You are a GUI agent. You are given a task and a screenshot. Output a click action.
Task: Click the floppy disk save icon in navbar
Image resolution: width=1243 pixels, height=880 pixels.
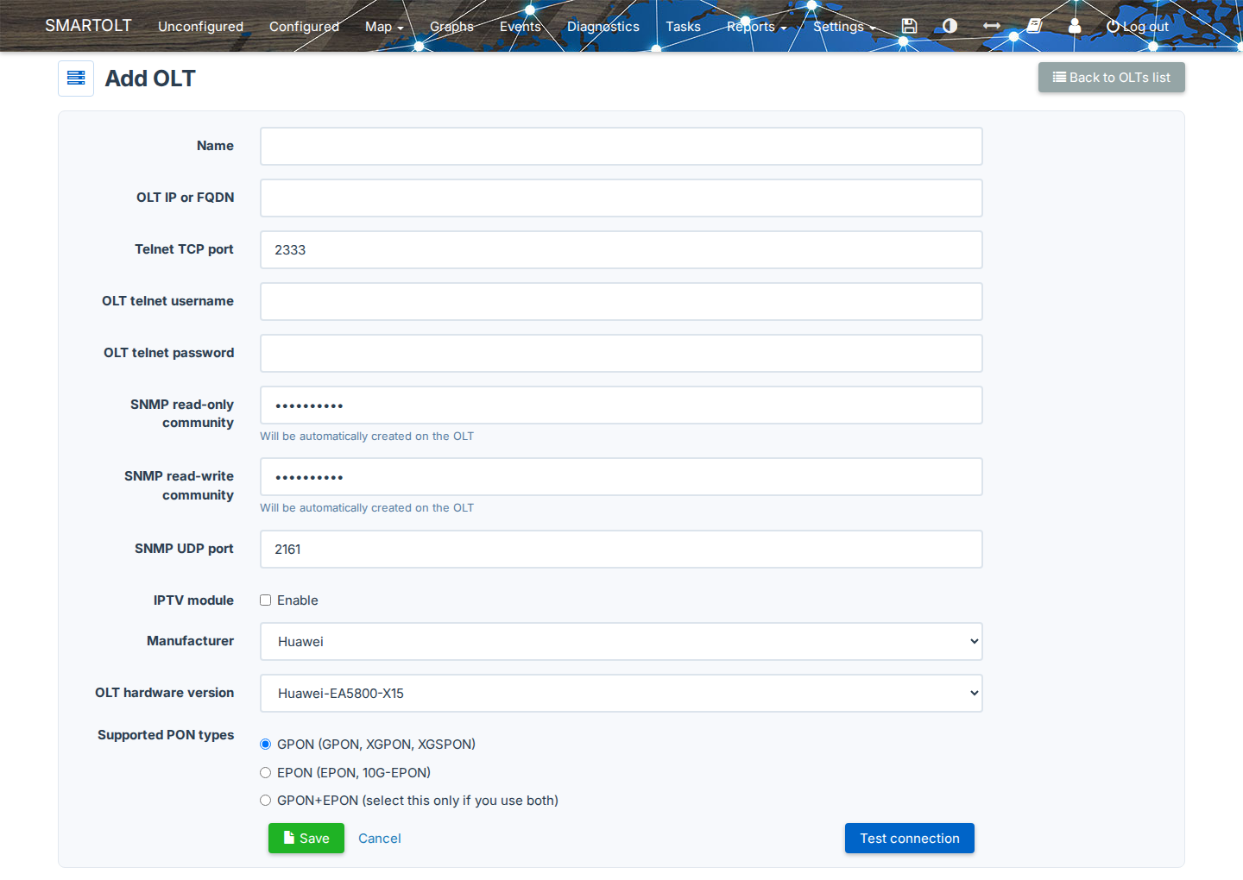coord(909,26)
